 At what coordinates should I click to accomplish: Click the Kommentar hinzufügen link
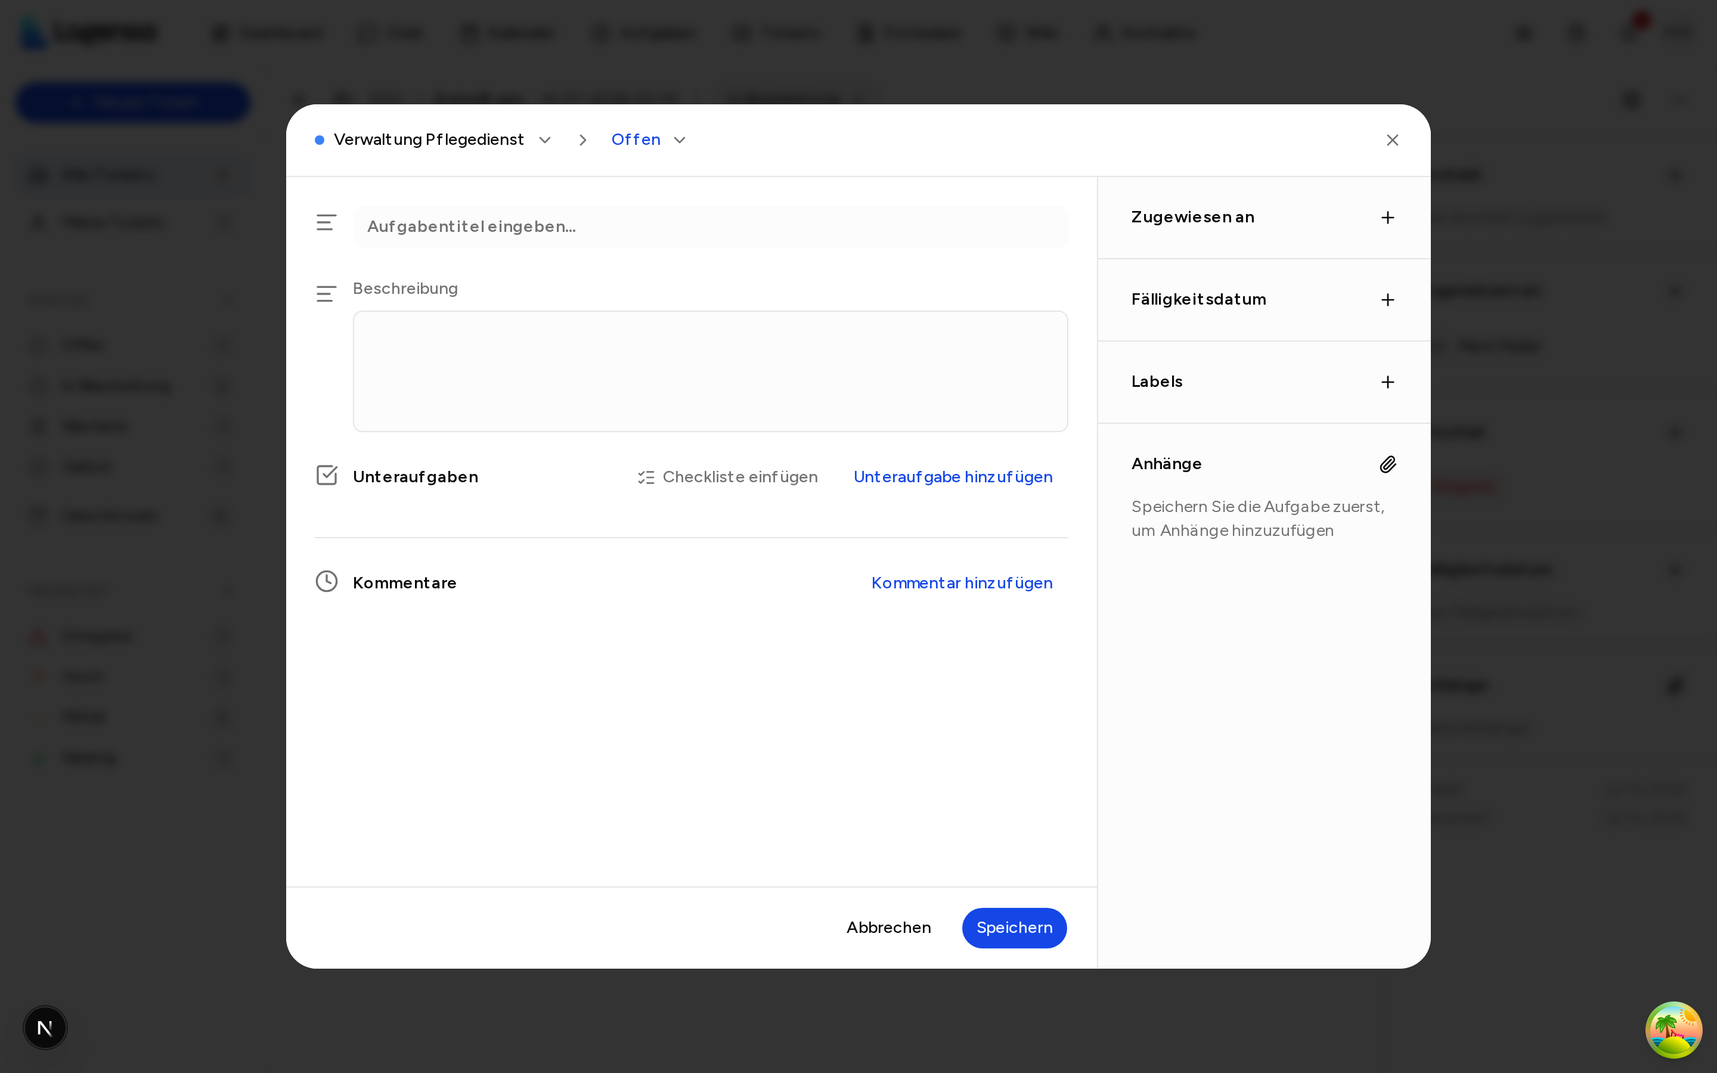(x=962, y=582)
